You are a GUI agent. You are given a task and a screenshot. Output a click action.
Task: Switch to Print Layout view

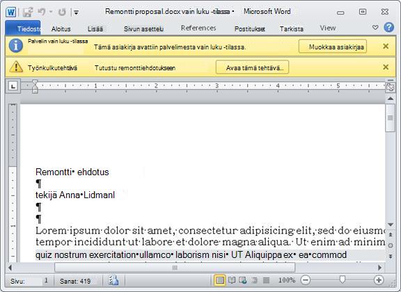pos(220,280)
